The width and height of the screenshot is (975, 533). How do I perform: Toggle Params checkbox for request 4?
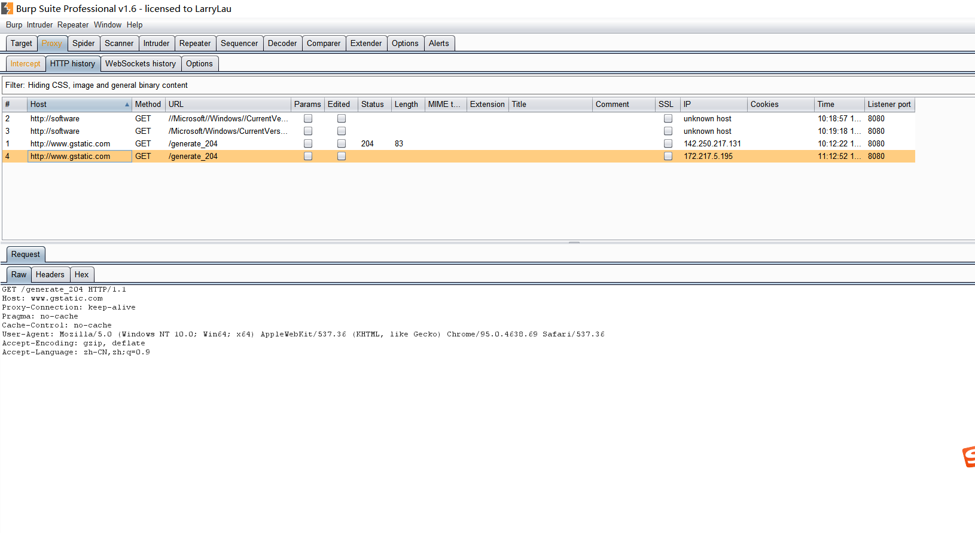pyautogui.click(x=308, y=156)
